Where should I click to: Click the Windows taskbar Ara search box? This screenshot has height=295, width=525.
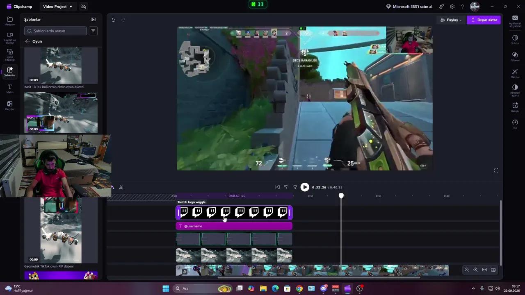[x=202, y=288]
